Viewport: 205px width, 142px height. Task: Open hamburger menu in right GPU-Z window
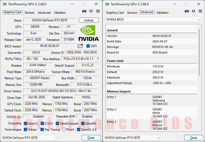coord(200,11)
